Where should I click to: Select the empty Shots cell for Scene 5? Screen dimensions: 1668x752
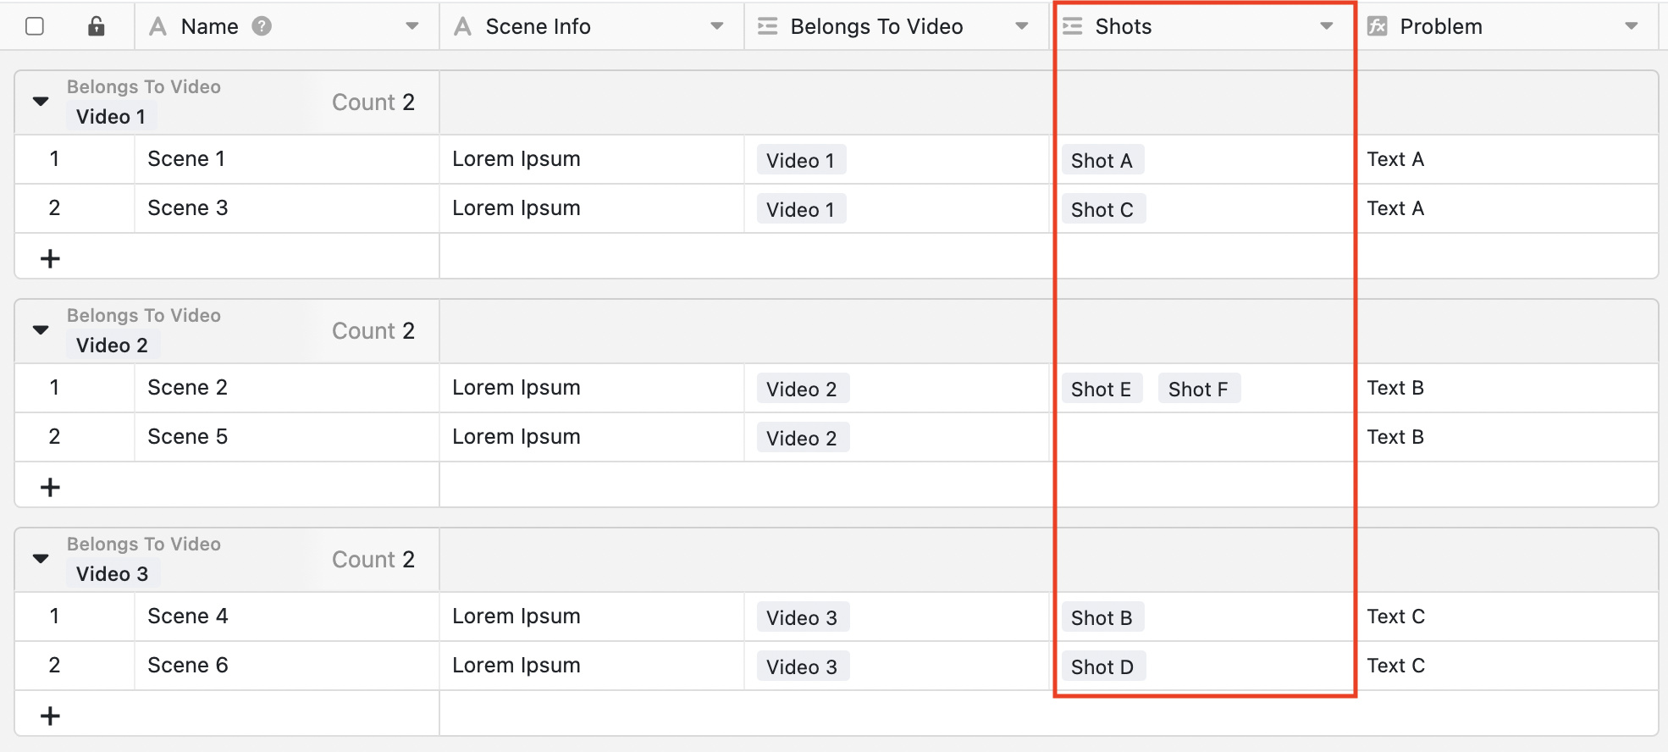click(1202, 437)
